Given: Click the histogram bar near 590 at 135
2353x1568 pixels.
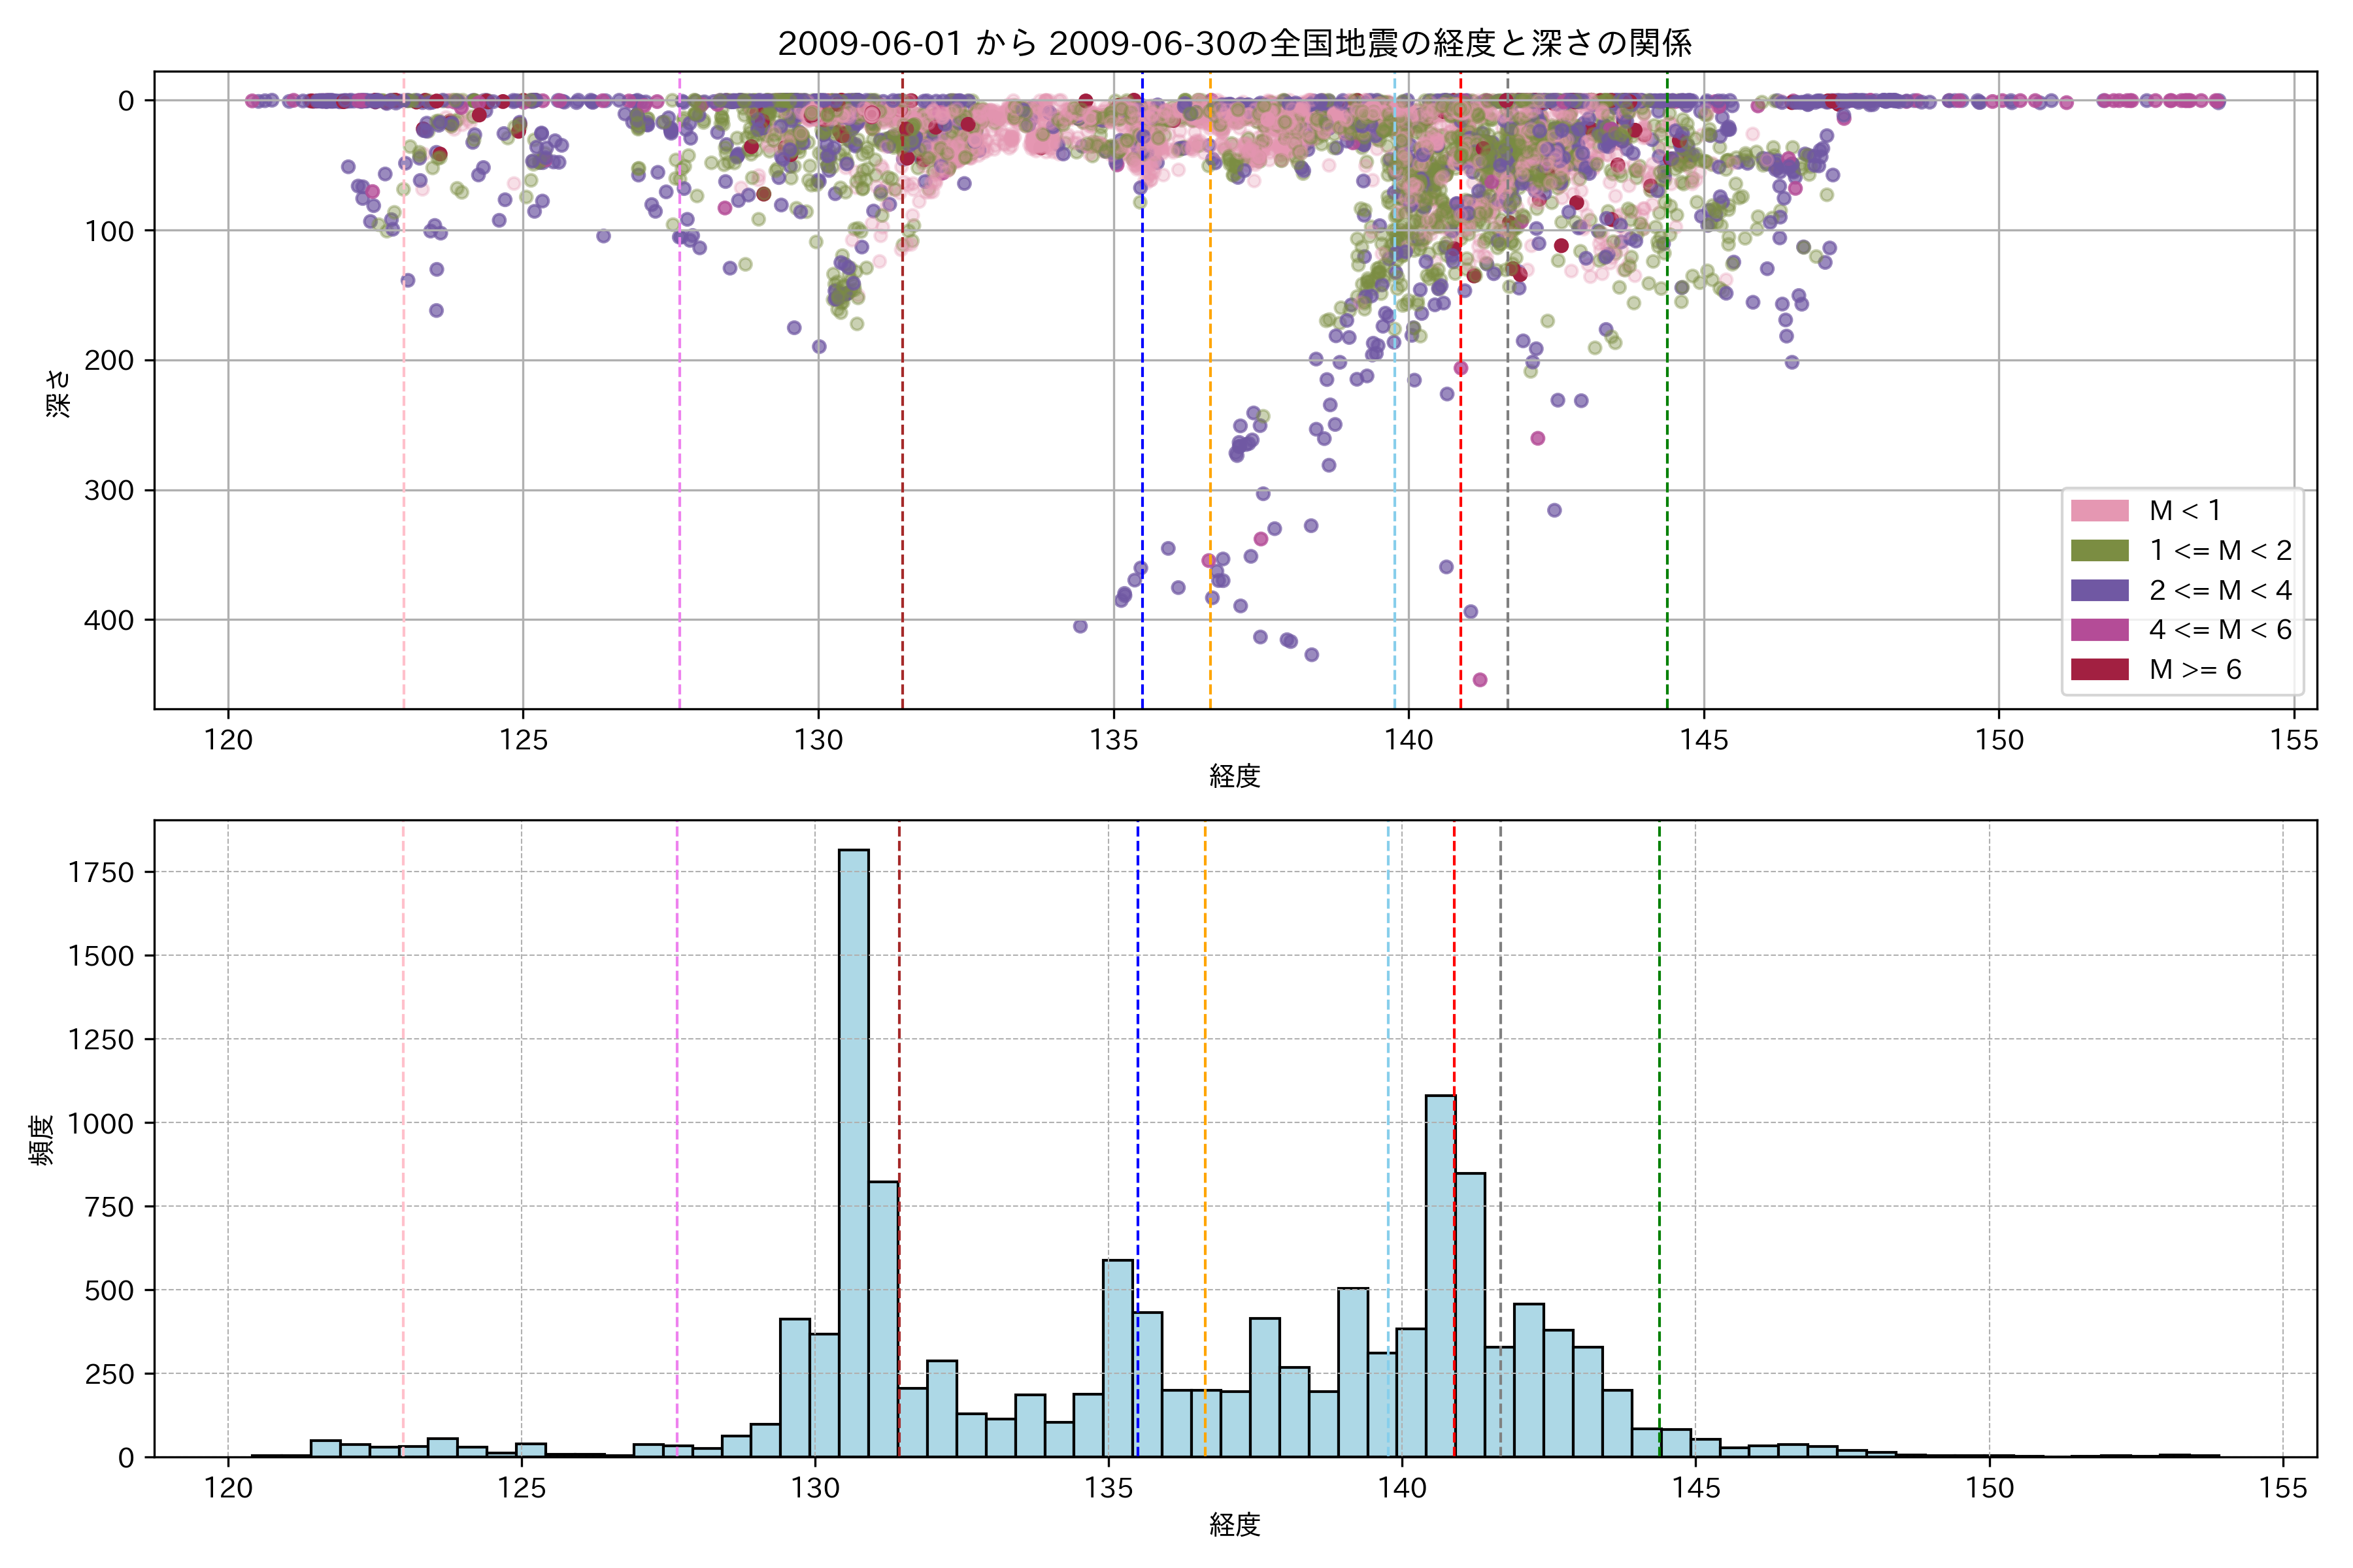Looking at the screenshot, I should pos(1118,1358).
